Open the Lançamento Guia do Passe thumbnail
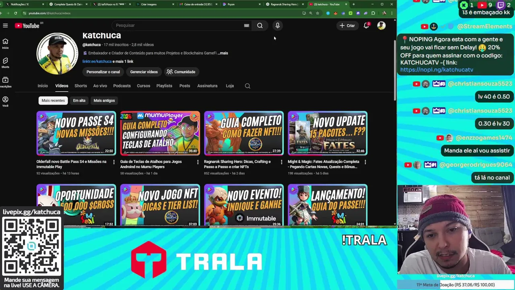The image size is (515, 290). 327,205
